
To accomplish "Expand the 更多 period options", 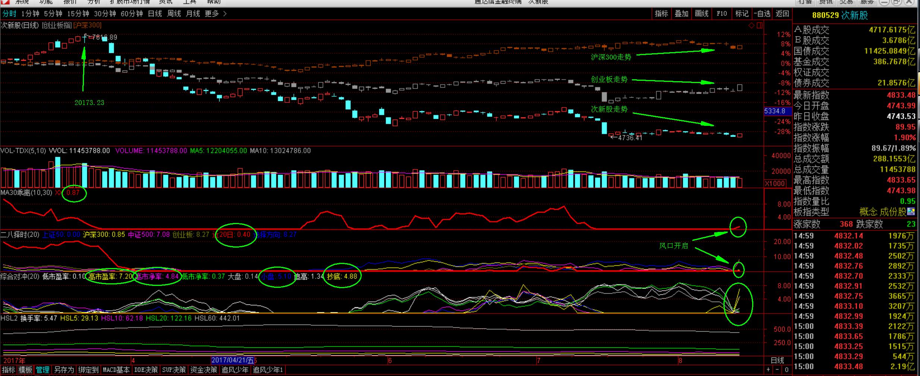I will pyautogui.click(x=216, y=14).
